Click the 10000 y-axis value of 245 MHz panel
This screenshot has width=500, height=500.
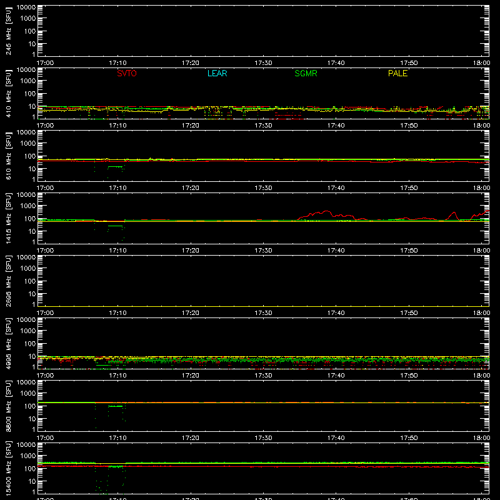26,7
